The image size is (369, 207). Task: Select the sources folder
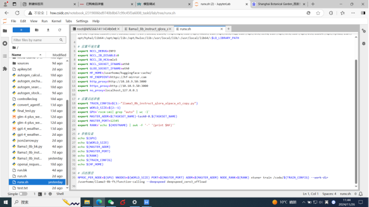(x=37, y=63)
